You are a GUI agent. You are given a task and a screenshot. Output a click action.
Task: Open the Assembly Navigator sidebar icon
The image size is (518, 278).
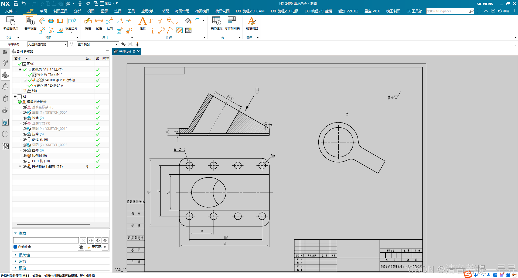click(5, 63)
